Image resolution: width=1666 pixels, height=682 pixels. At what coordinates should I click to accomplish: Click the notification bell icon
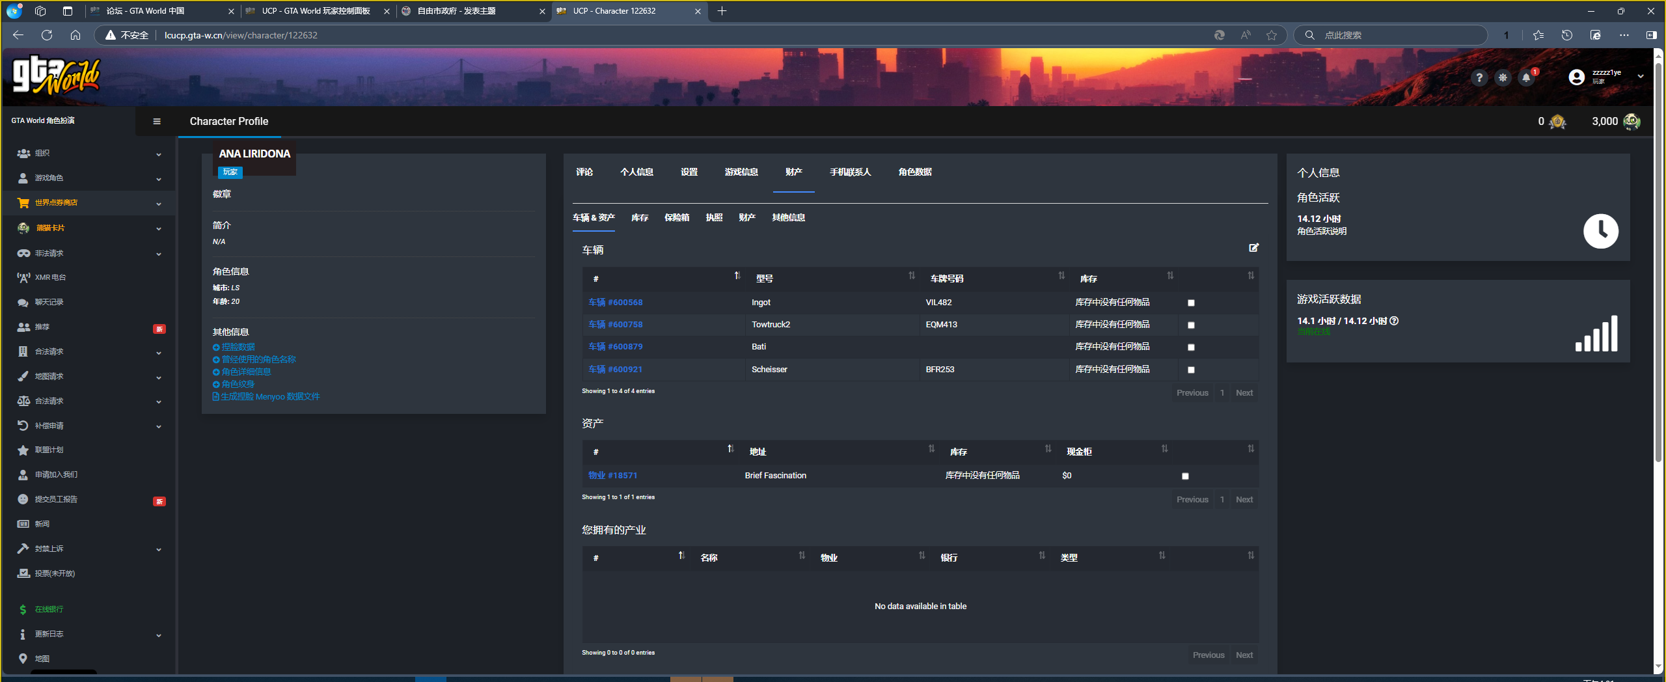pyautogui.click(x=1526, y=78)
